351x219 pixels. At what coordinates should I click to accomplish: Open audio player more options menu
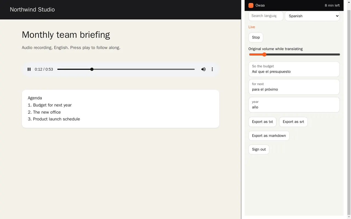click(x=212, y=69)
